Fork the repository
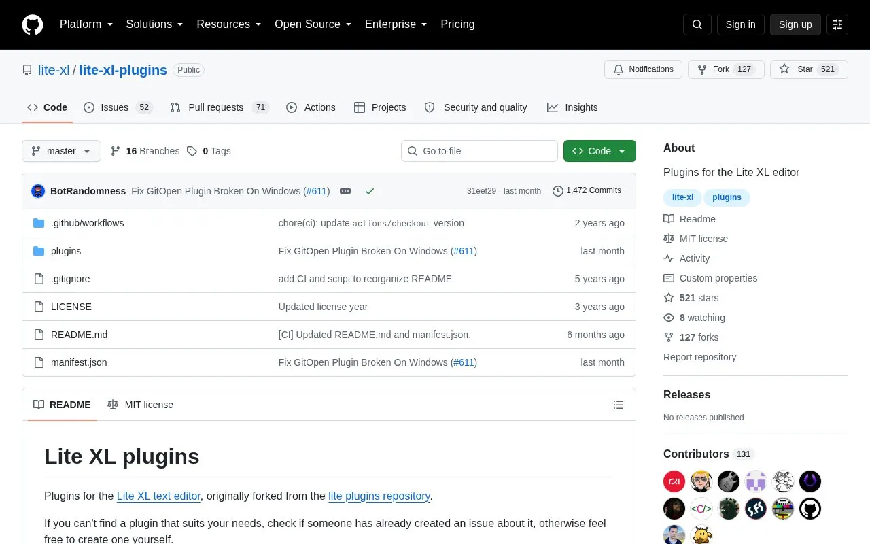The image size is (870, 544). pyautogui.click(x=726, y=69)
